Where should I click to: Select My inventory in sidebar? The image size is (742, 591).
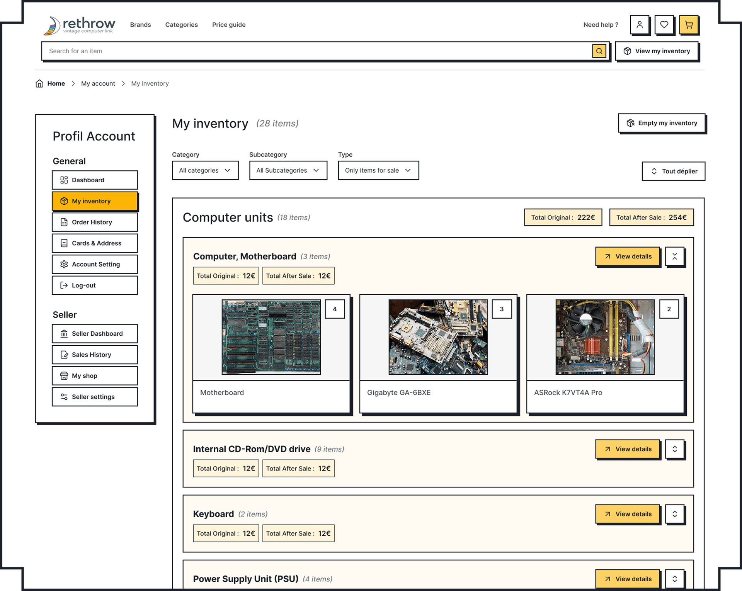click(x=95, y=201)
